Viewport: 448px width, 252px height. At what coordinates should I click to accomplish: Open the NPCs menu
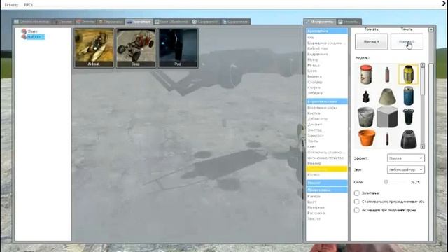[28, 5]
